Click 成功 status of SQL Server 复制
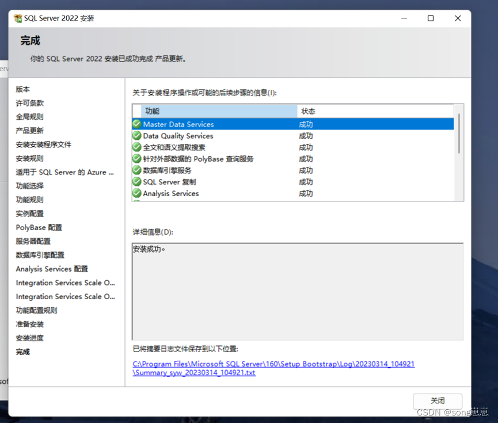This screenshot has width=498, height=423. [x=306, y=182]
